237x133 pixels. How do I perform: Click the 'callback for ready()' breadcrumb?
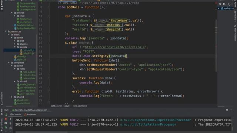60,106
